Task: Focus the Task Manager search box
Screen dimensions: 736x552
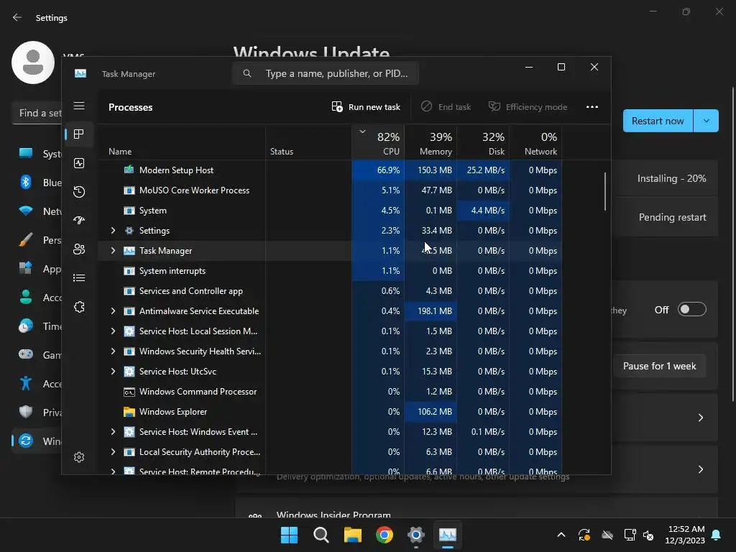Action: (326, 74)
